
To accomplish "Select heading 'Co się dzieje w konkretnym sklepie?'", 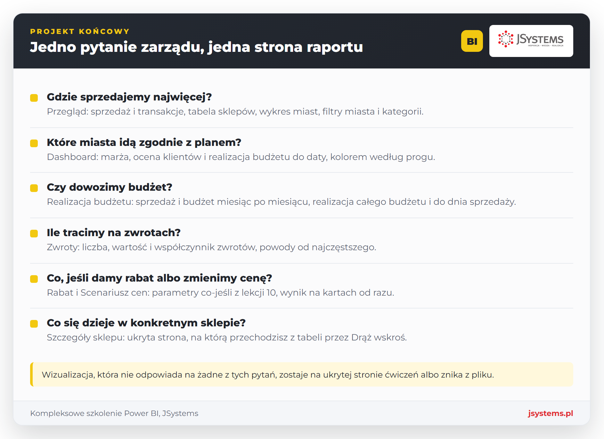I will 146,323.
